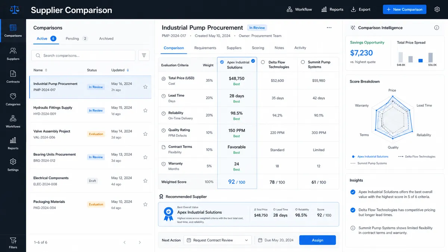Switch to the Pending comparisons tab
Image resolution: width=448 pixels, height=252 pixels.
pos(77,38)
